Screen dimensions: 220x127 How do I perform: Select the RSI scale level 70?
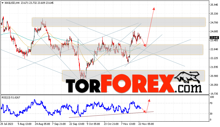coord(211,103)
